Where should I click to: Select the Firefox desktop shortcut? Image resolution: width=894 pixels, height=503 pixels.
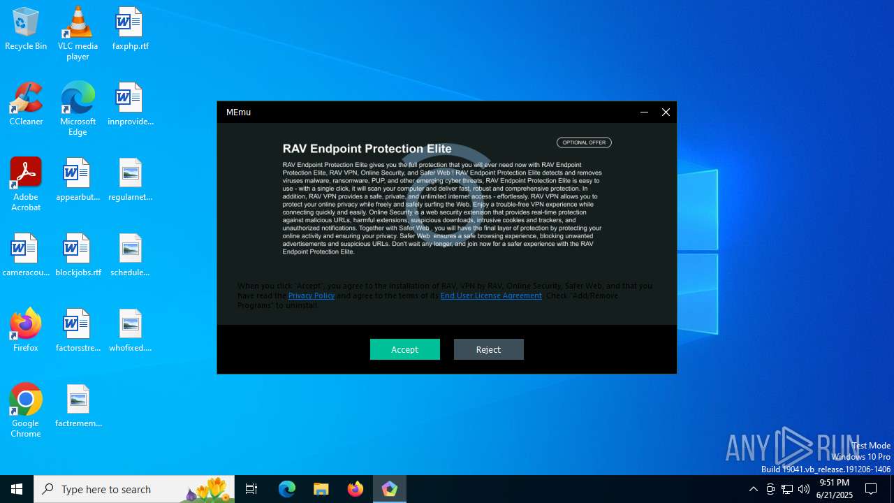[x=26, y=330]
